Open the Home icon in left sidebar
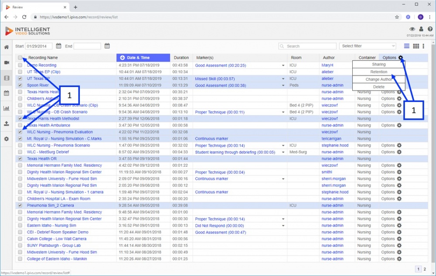The image size is (436, 276). [x=7, y=47]
